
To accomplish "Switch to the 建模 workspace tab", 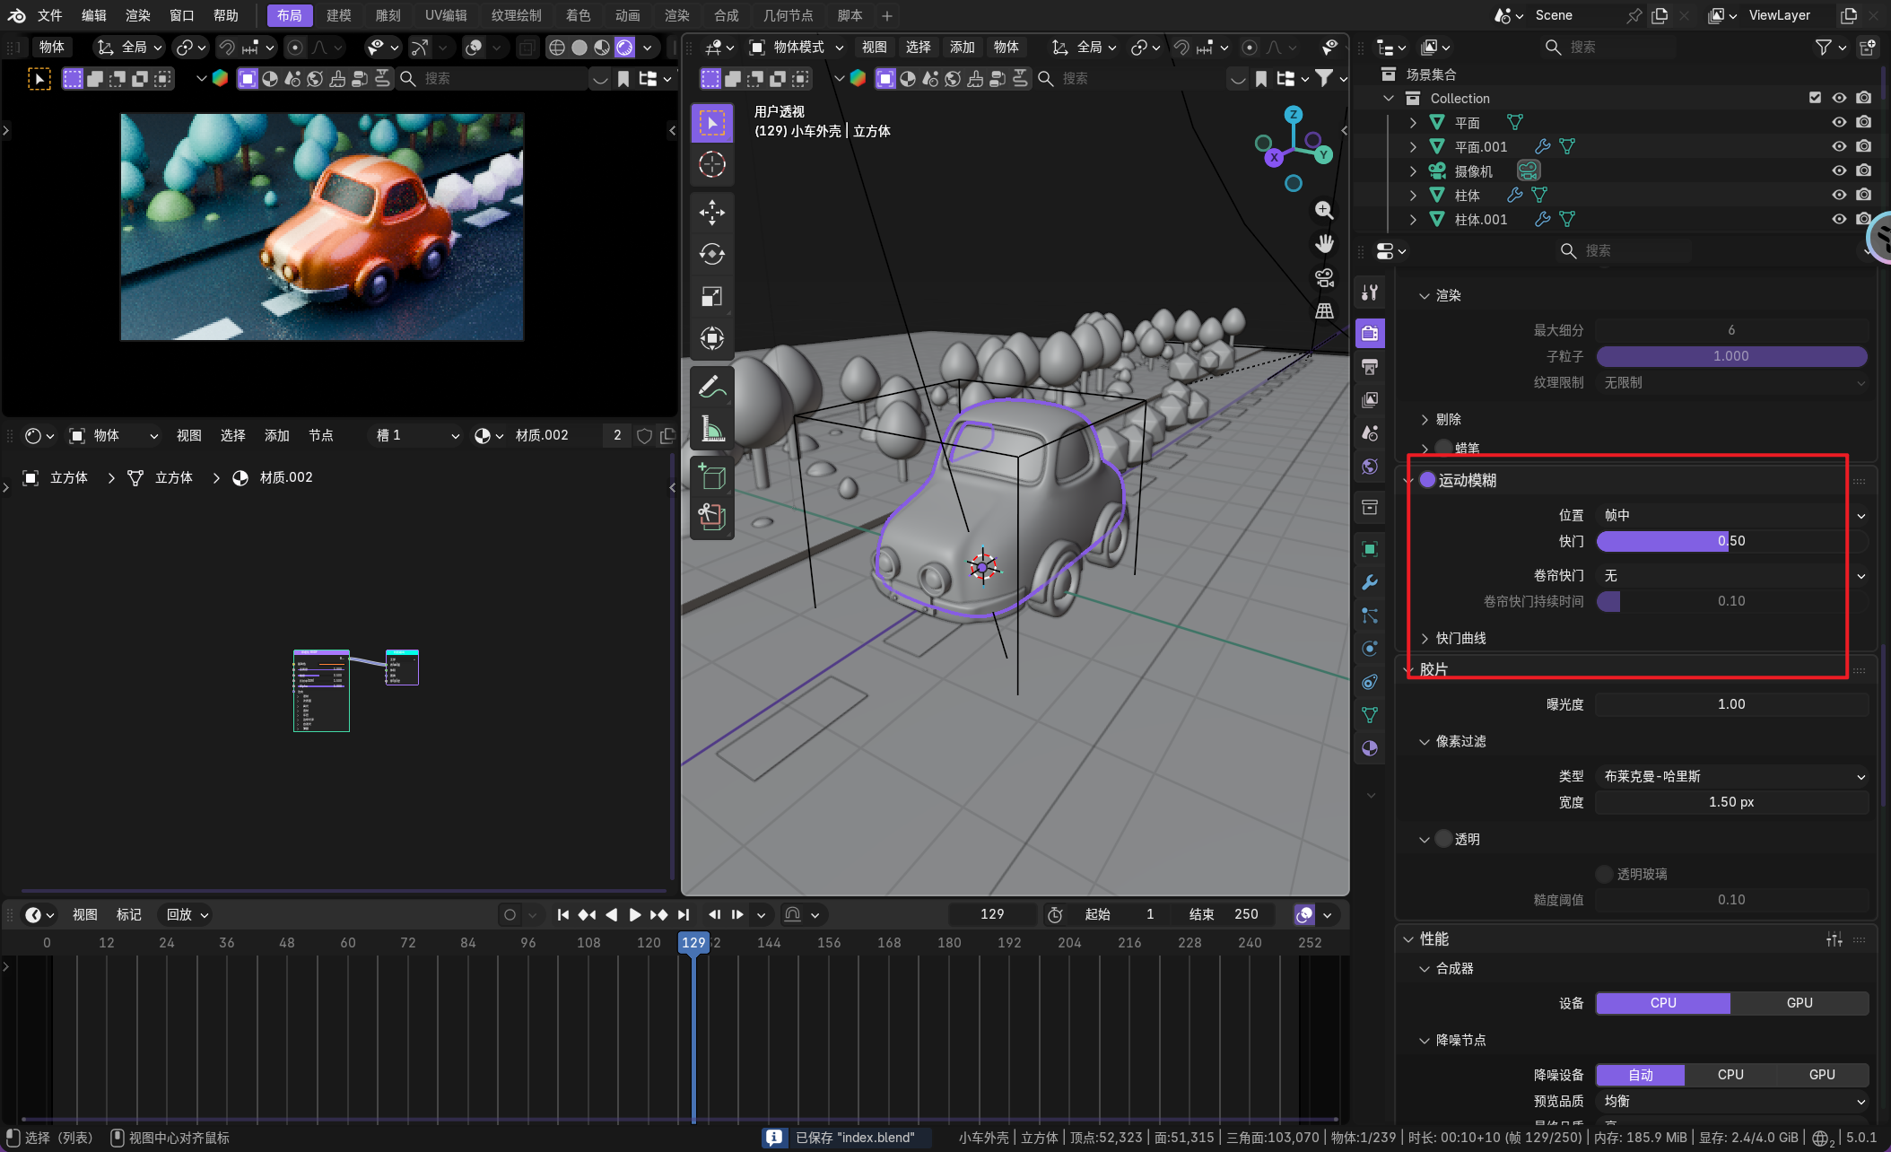I will tap(338, 15).
